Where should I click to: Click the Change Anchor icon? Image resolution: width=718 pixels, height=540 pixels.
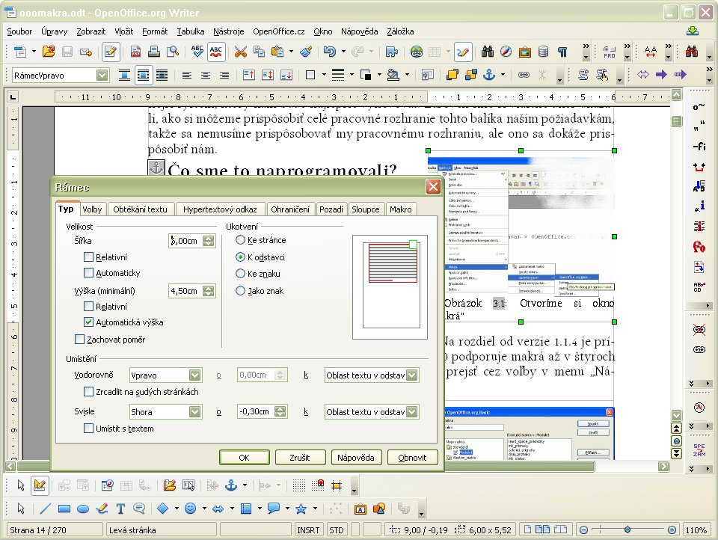pyautogui.click(x=489, y=75)
